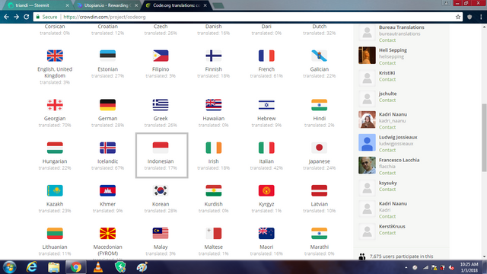Open the Macedonian (FYROM) flag icon

(x=107, y=234)
